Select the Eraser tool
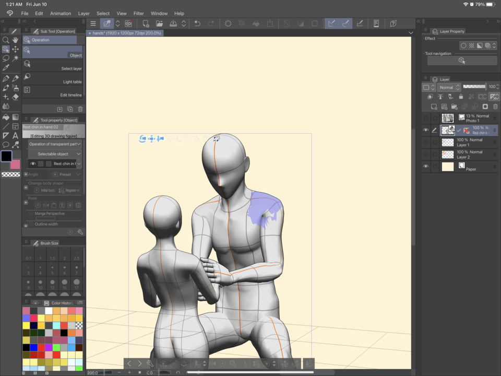The height and width of the screenshot is (376, 501). coord(15,97)
